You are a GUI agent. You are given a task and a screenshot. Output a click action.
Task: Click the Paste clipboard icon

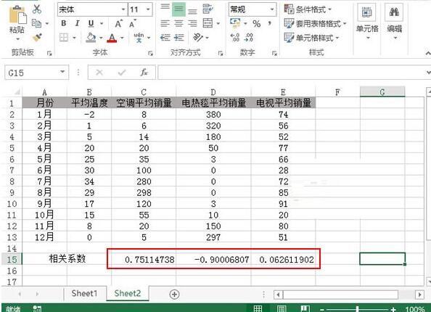(17, 15)
